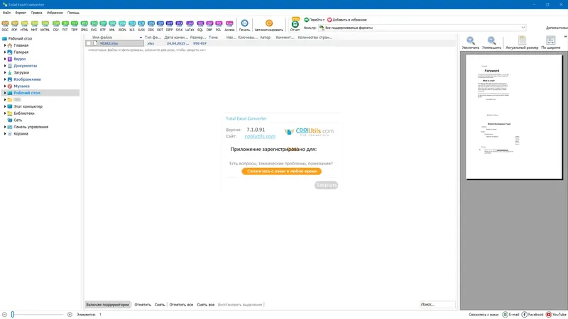Image resolution: width=568 pixels, height=319 pixels.
Task: Expand the Библиотеки tree node
Action: 5,113
